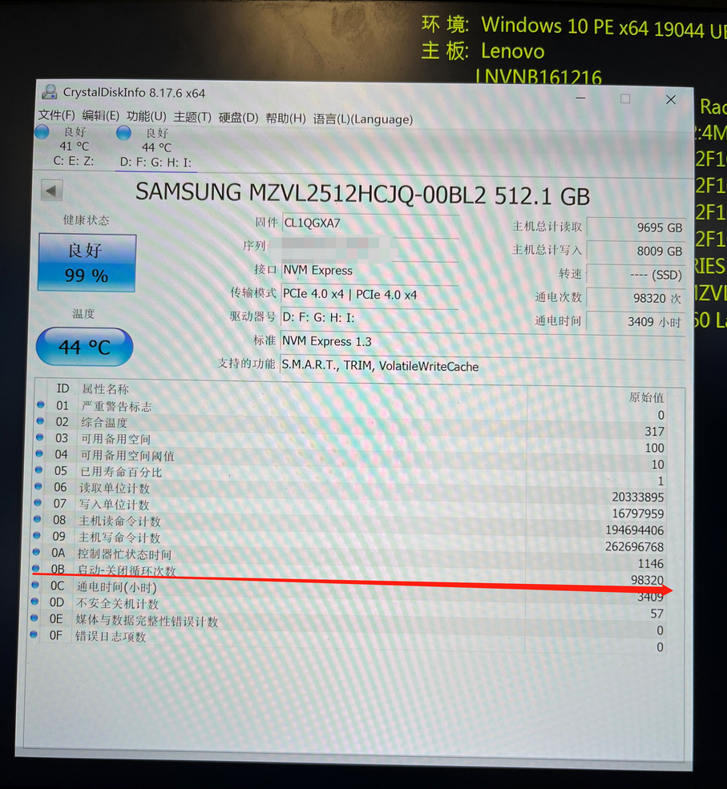The width and height of the screenshot is (727, 789).
Task: Maximize the CrystalDiskInfo window
Action: (x=625, y=99)
